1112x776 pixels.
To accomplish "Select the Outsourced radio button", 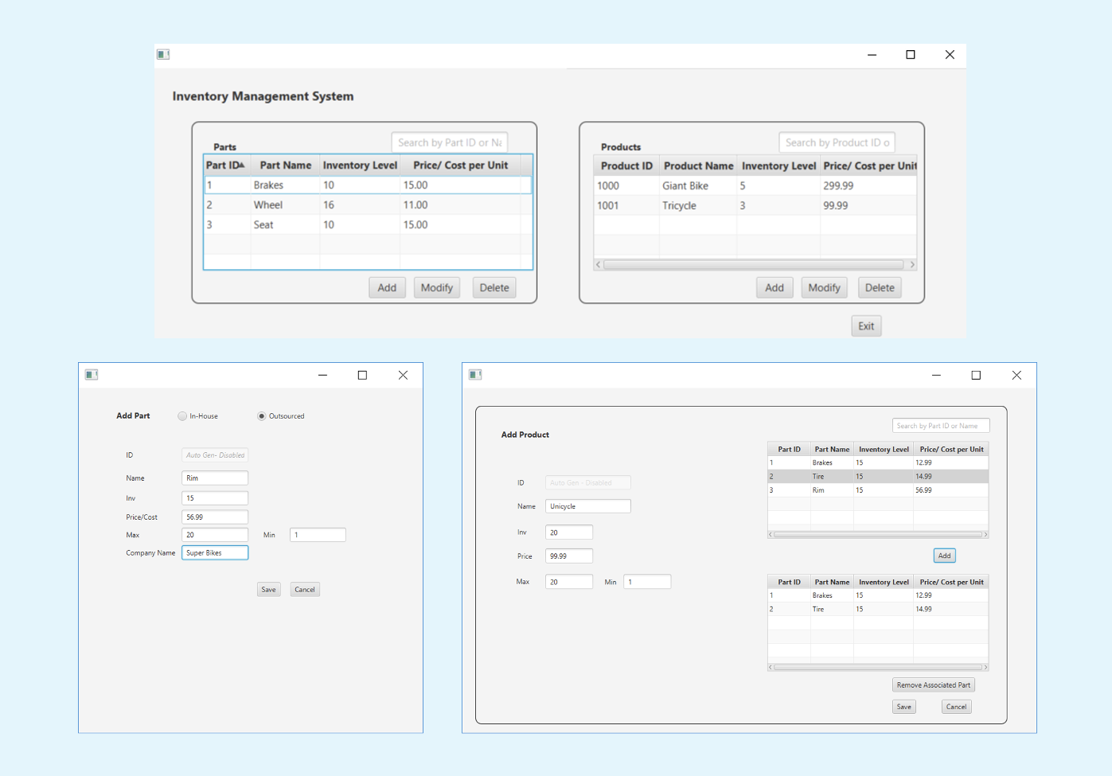I will point(262,416).
